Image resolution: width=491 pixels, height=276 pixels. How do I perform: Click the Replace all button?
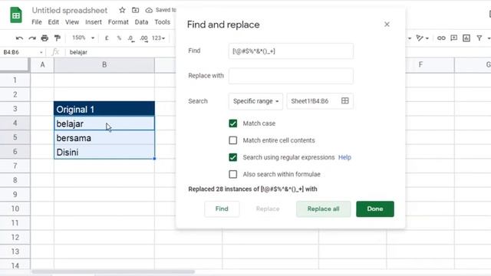coord(323,209)
